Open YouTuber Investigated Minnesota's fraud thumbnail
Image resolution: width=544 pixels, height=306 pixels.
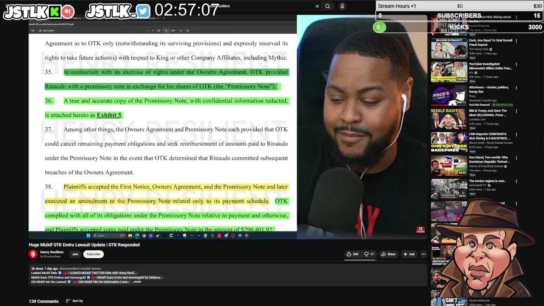[x=449, y=71]
